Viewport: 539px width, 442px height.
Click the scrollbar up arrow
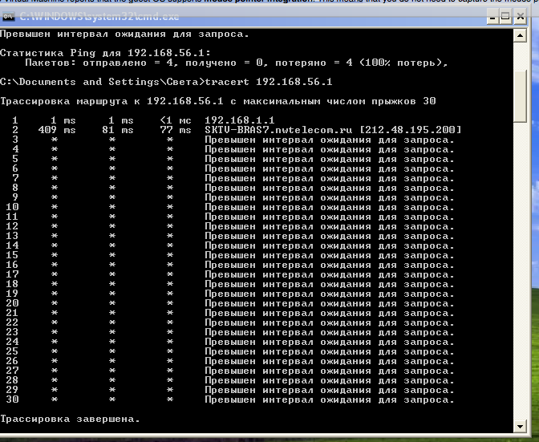(x=520, y=35)
